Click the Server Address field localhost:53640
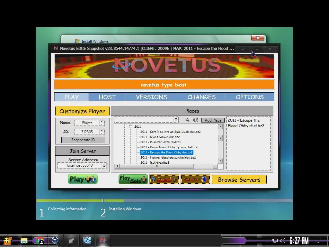 tap(80, 165)
